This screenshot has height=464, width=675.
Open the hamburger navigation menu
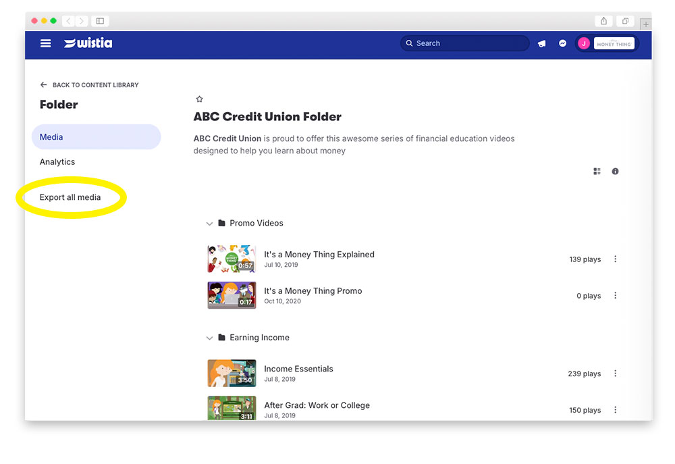[46, 43]
